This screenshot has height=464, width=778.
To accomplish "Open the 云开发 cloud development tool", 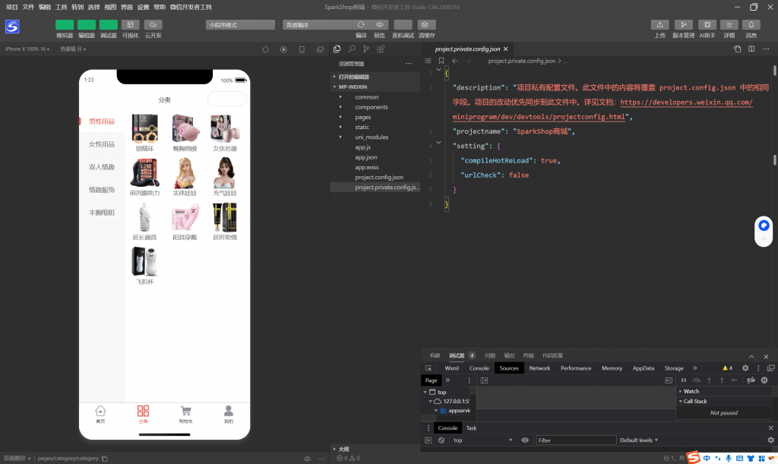I will tap(153, 25).
